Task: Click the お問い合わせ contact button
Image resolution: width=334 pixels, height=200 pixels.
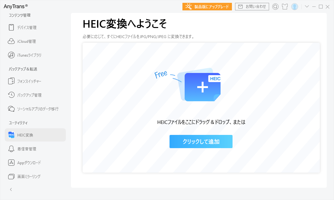Action: 252,7
